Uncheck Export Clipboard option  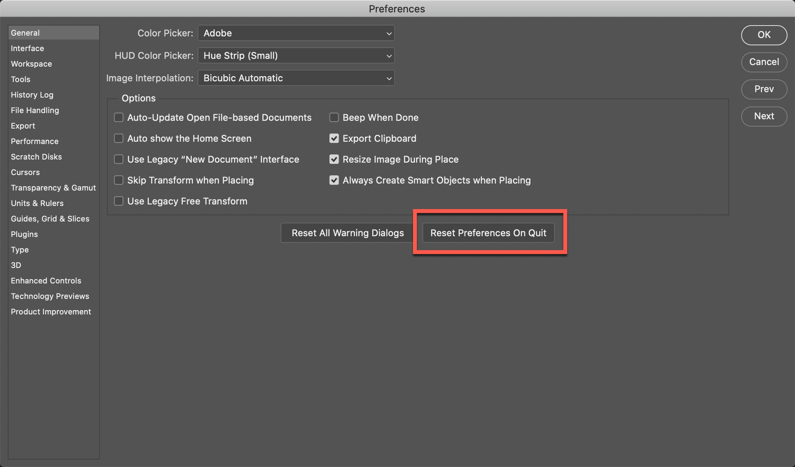pos(334,138)
